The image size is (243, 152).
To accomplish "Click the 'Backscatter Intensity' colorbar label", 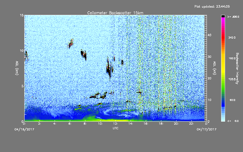I will 237,68.
